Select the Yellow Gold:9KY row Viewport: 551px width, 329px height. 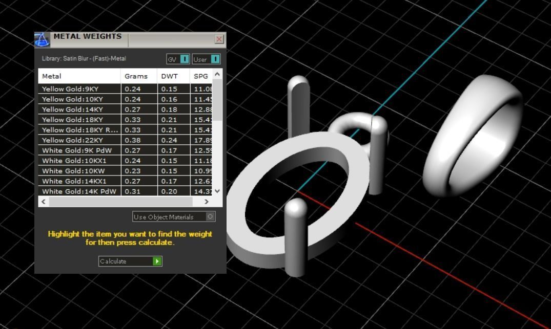(x=125, y=89)
